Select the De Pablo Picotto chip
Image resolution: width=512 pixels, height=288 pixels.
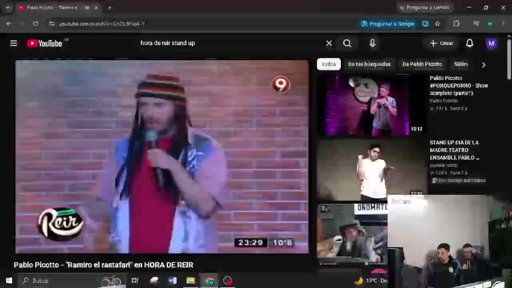[422, 64]
